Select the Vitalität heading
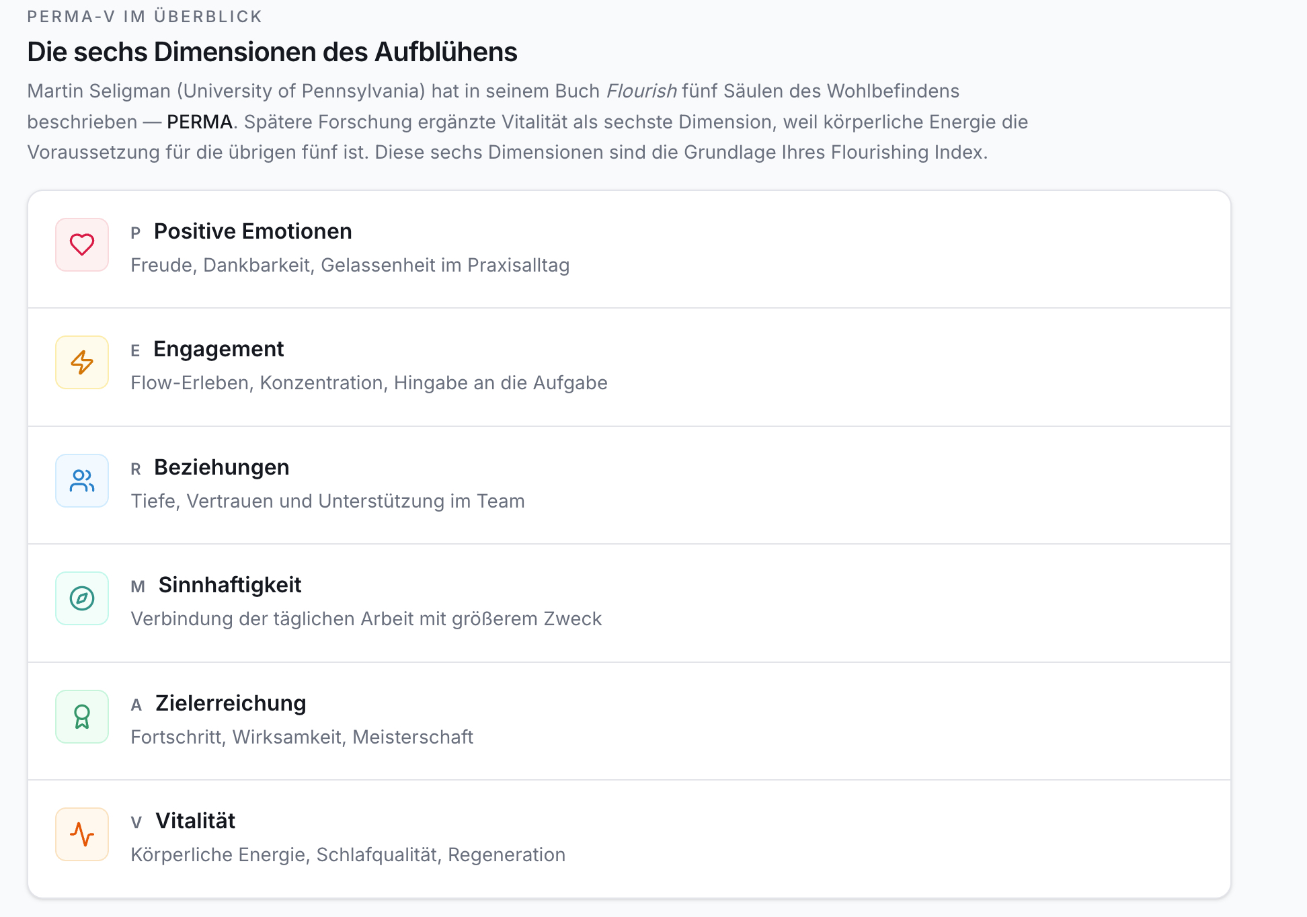The width and height of the screenshot is (1307, 917). click(196, 821)
